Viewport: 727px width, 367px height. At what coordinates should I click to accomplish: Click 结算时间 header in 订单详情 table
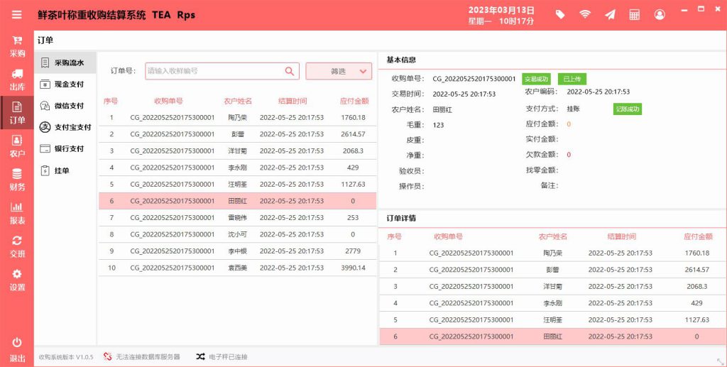tap(622, 237)
